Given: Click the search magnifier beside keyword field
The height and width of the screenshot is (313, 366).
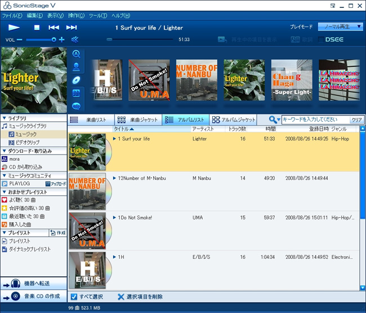Looking at the screenshot, I should [273, 120].
